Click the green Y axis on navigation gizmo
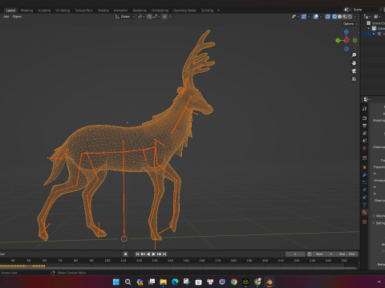This screenshot has width=385, height=288. pyautogui.click(x=338, y=40)
